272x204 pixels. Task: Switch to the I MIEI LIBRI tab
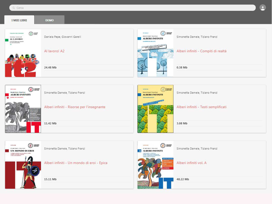click(x=19, y=20)
